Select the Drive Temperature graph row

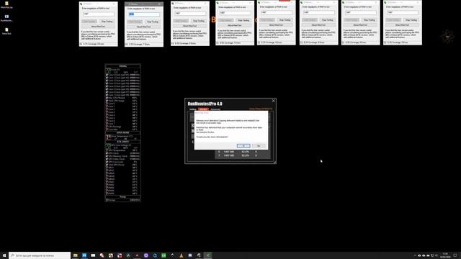coord(123,137)
